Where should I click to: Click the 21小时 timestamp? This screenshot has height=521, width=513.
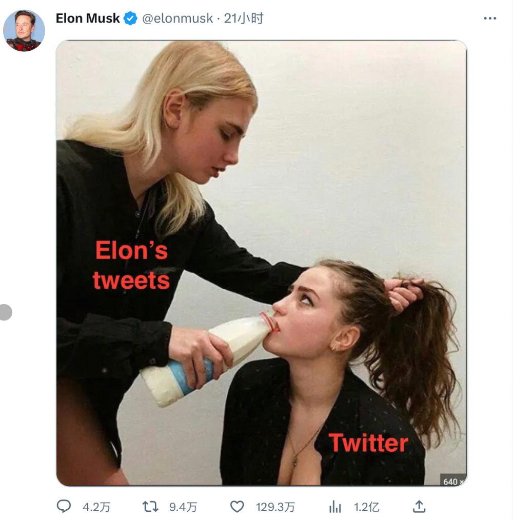(243, 18)
